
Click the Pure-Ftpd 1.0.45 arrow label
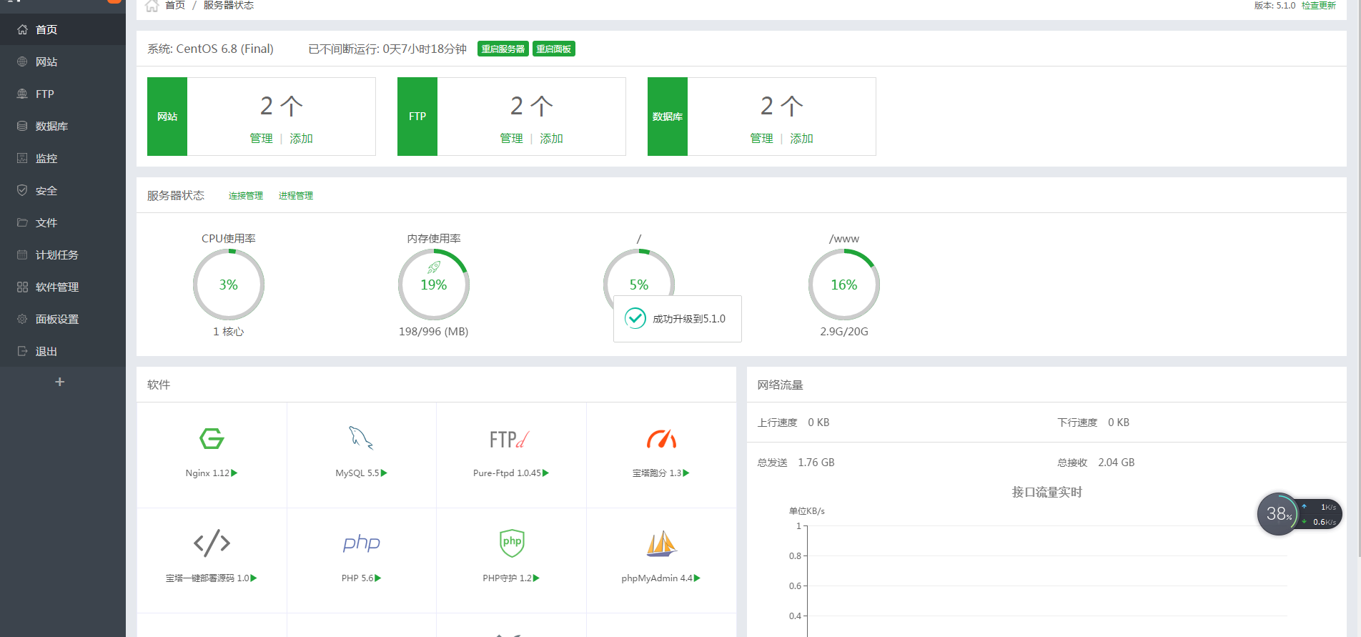511,473
